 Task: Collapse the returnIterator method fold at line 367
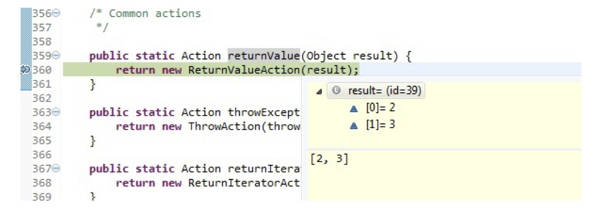pos(55,169)
